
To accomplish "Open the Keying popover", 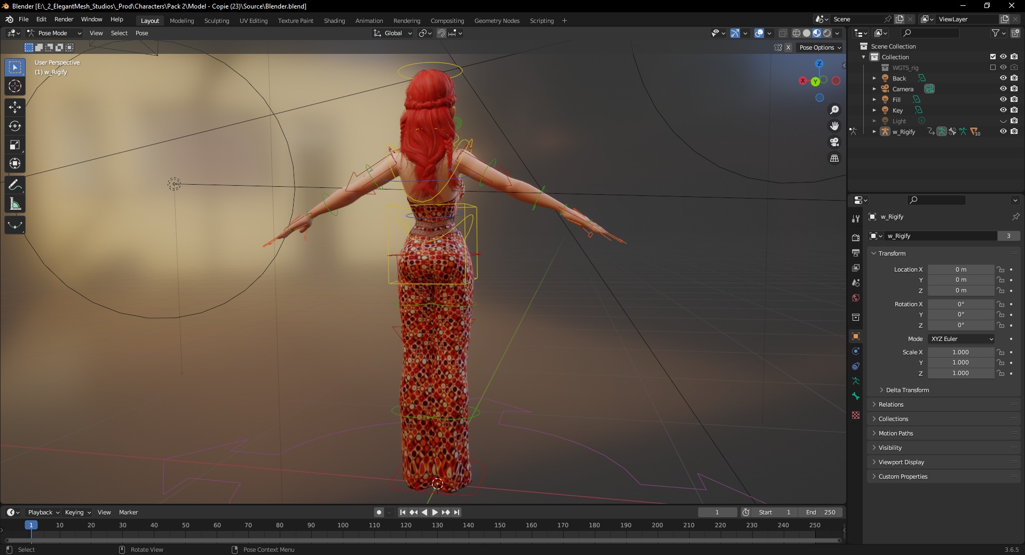I will [77, 512].
